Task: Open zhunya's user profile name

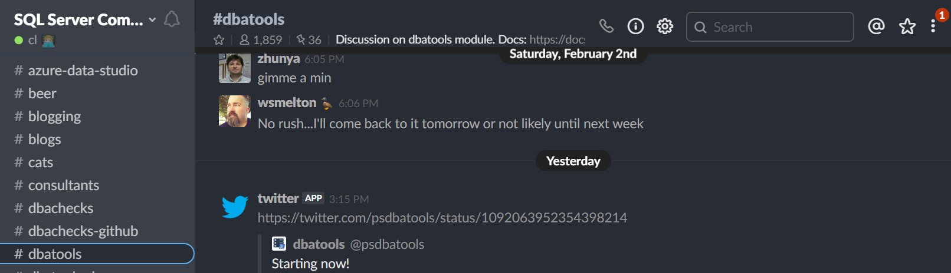Action: [278, 59]
